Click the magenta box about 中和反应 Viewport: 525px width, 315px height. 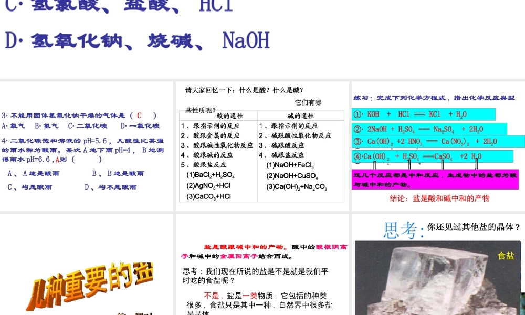435,180
